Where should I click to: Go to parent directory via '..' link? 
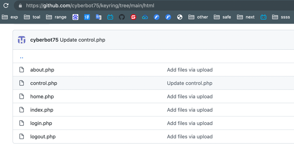pos(21,57)
